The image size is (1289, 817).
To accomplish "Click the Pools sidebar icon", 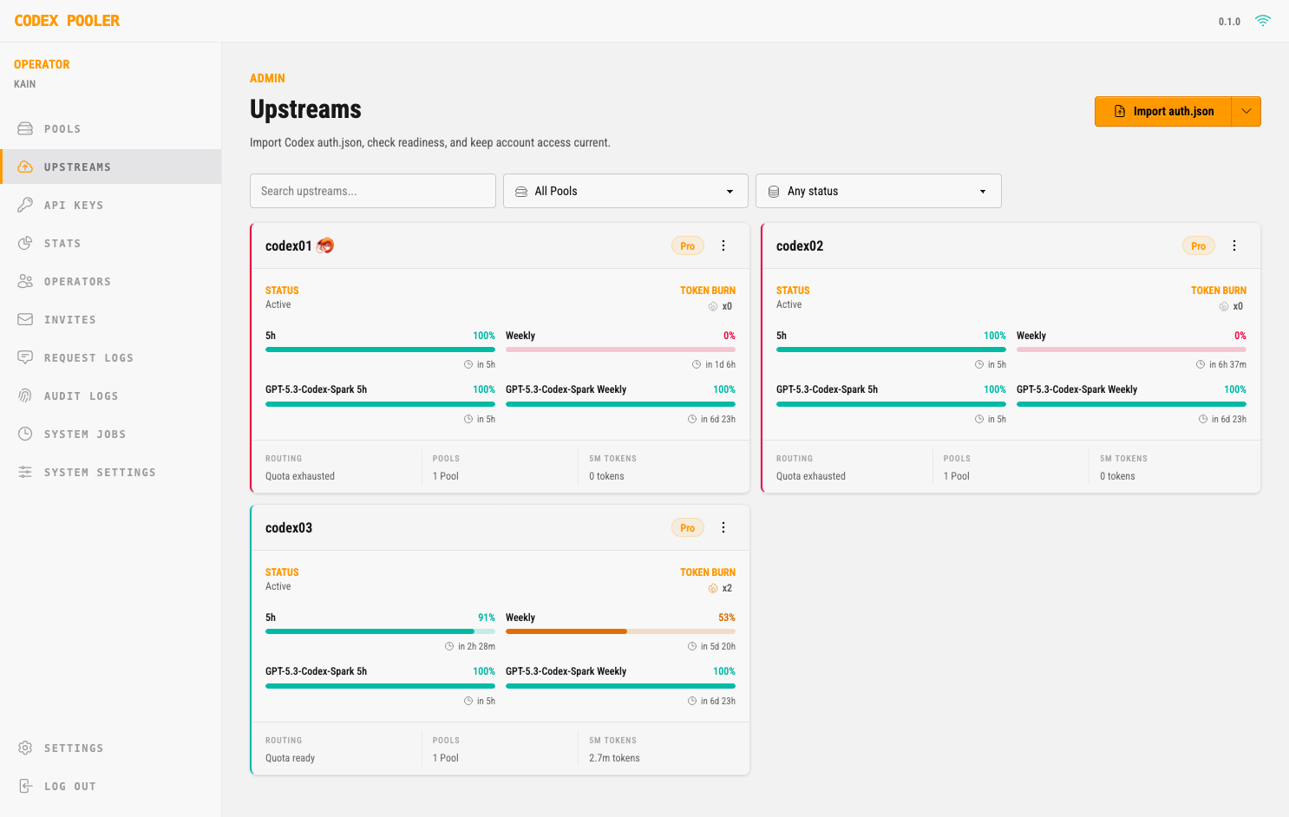I will tap(25, 128).
